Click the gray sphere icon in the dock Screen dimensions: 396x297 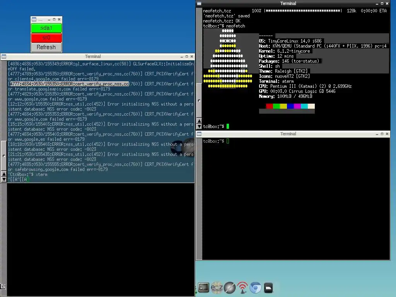coord(230,287)
